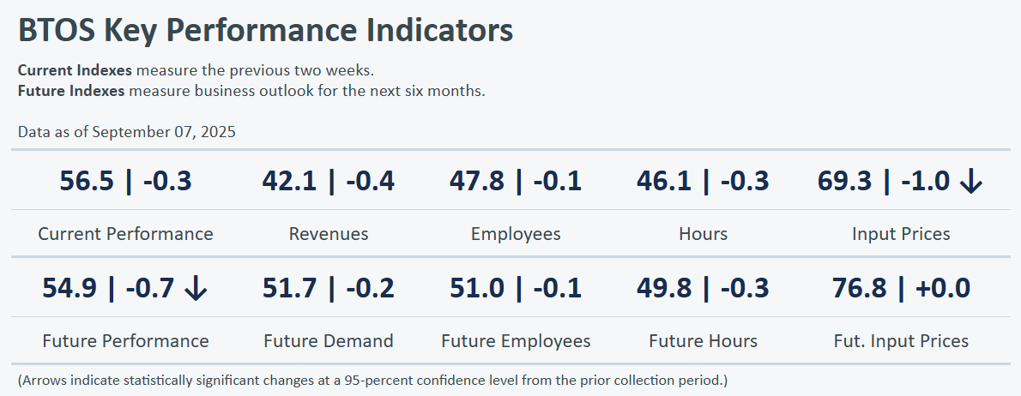Select the Future Employees label

(x=516, y=341)
